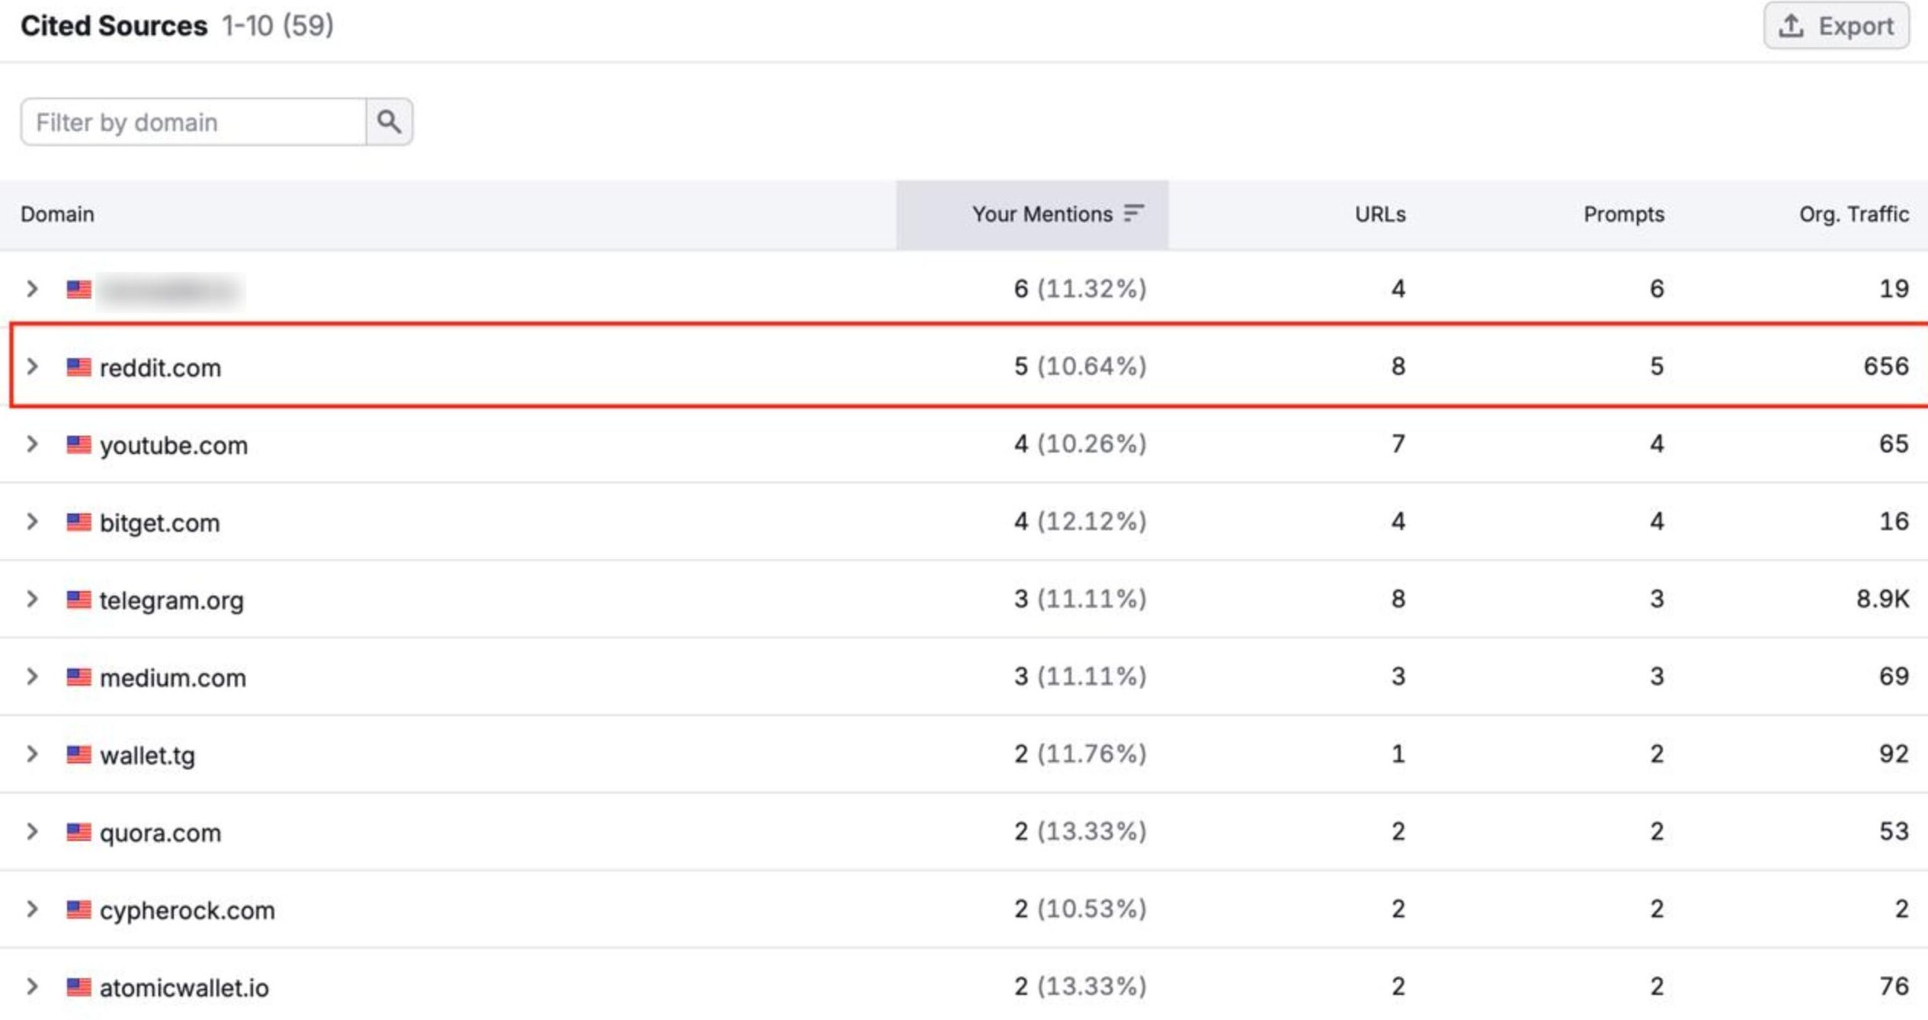Click the 1-10 (59) count label
Screen dimensions: 1928x1020
click(x=277, y=26)
